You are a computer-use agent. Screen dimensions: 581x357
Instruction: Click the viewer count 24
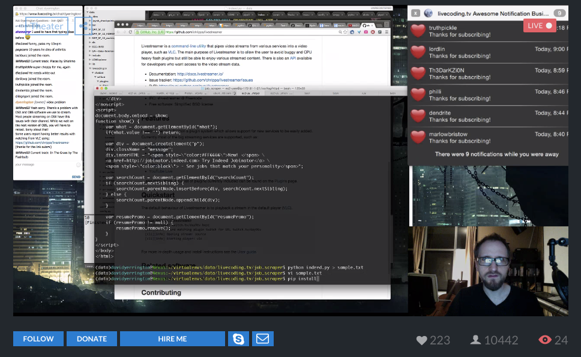561,340
